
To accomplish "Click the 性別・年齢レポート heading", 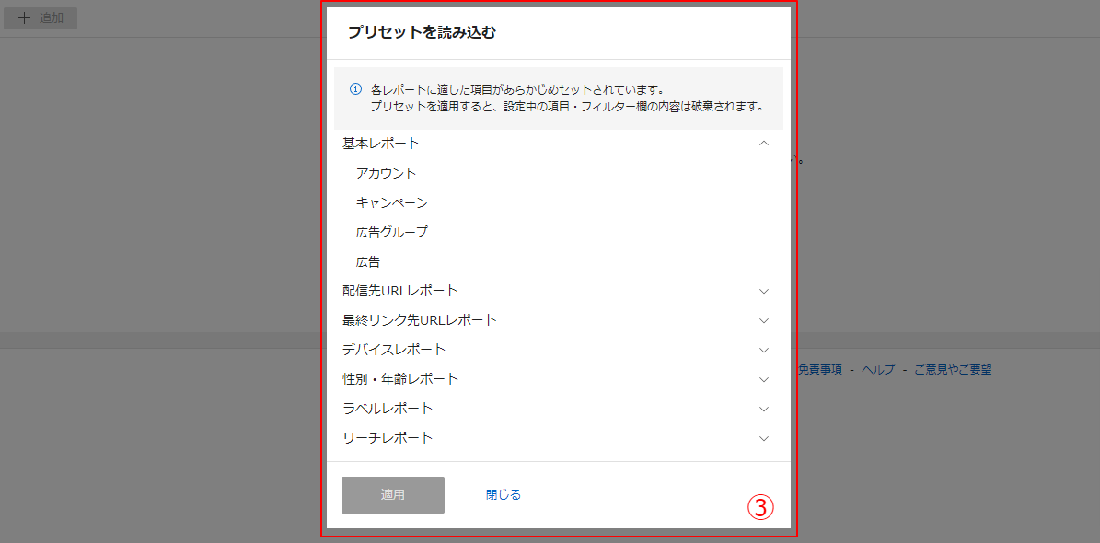I will coord(399,379).
